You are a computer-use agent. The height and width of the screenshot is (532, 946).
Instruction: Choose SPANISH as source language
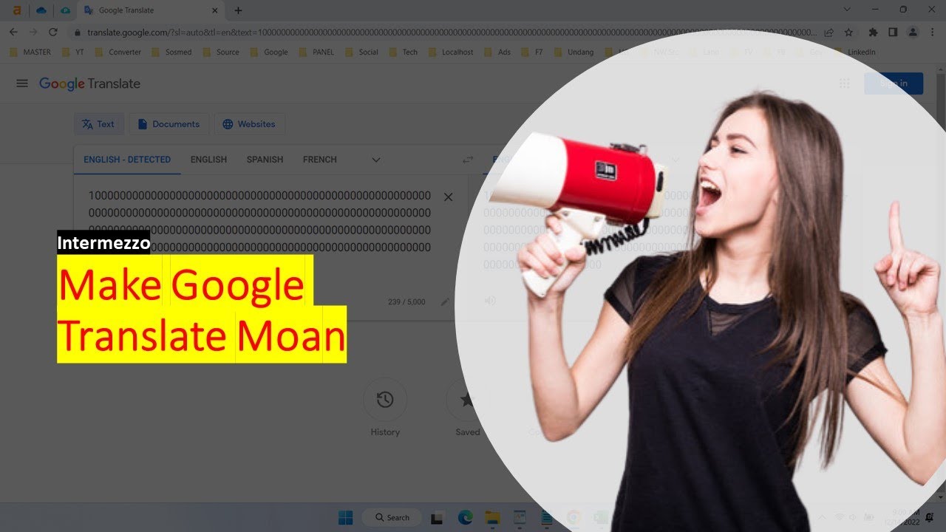(x=265, y=160)
